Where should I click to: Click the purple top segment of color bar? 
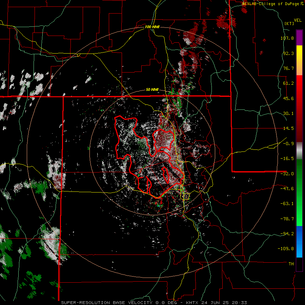point(299,38)
